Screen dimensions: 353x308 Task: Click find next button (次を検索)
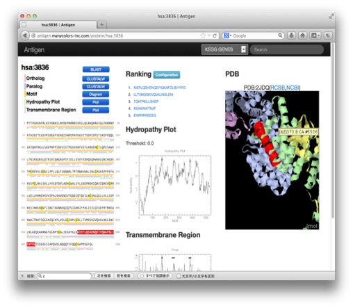tap(104, 276)
